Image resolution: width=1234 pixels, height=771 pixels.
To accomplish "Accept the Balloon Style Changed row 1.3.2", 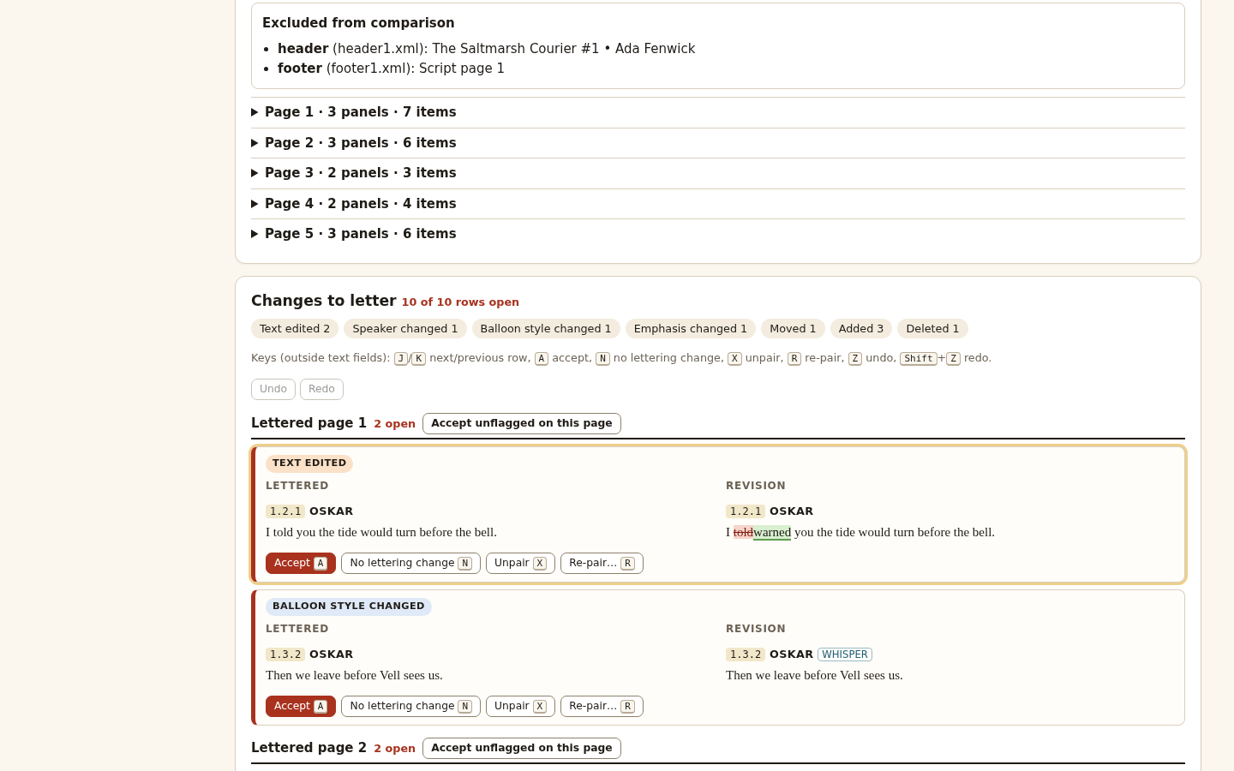I will pos(301,706).
